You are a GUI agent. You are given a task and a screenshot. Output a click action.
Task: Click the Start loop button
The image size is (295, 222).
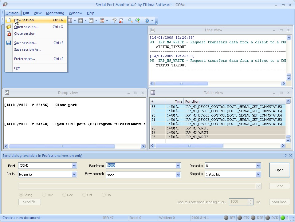click(279, 202)
